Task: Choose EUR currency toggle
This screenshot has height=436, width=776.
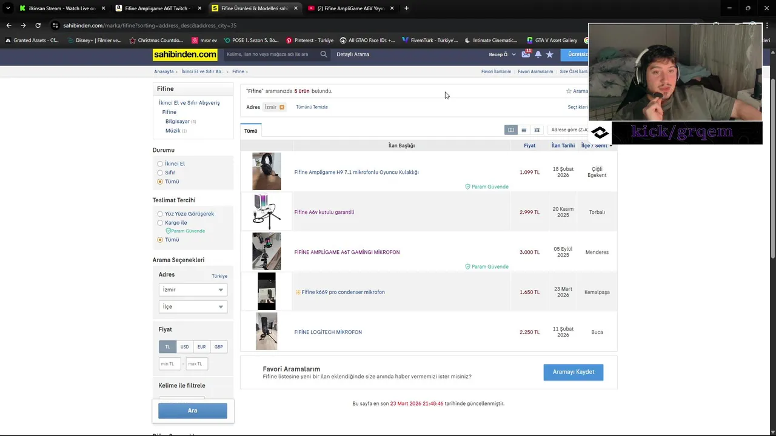Action: (201, 347)
